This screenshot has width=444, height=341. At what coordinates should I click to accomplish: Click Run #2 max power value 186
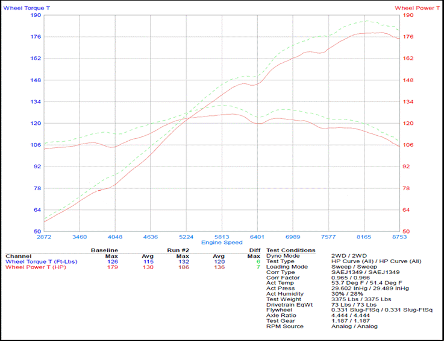point(184,267)
